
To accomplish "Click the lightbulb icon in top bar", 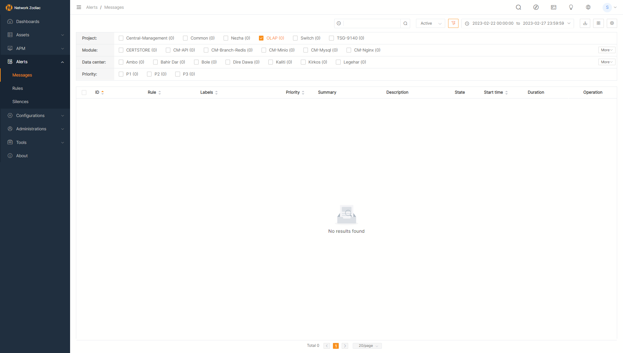I will (571, 7).
